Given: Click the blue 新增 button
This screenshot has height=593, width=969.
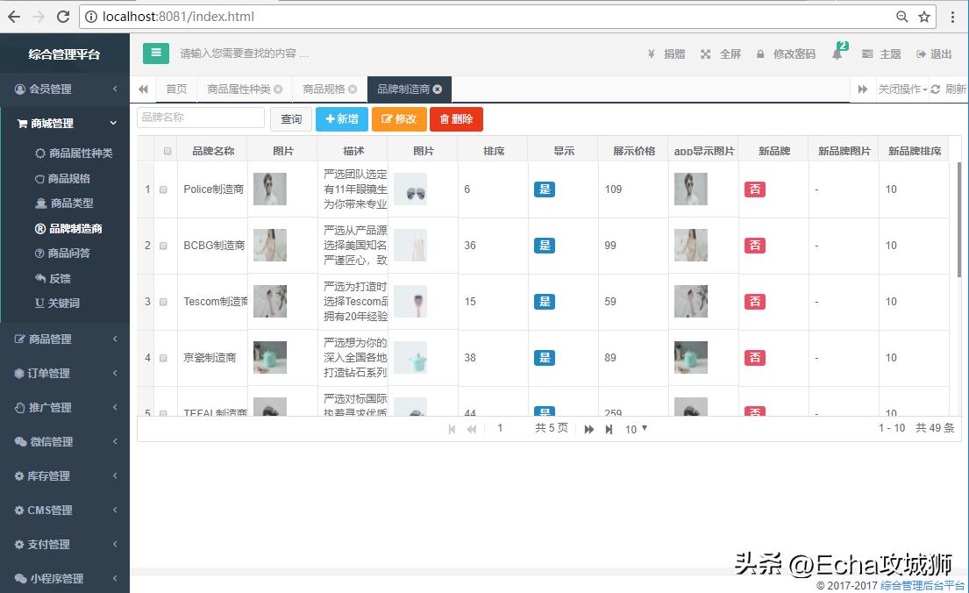Looking at the screenshot, I should [x=341, y=119].
